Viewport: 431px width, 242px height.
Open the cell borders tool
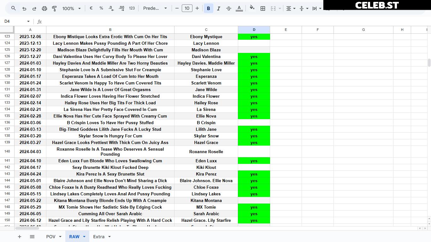(x=263, y=9)
